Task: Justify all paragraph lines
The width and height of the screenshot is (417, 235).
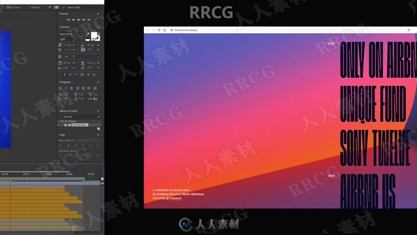Action: click(95, 88)
